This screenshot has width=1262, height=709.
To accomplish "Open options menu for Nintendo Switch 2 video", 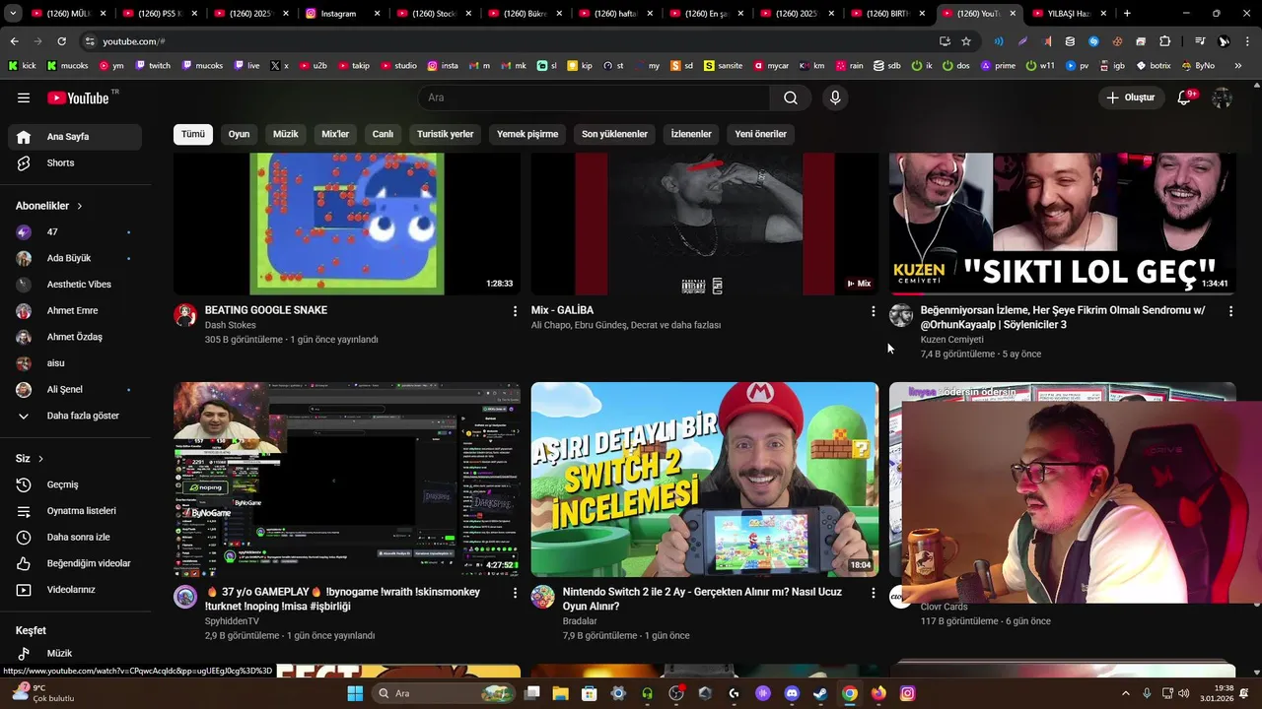I will [x=873, y=593].
